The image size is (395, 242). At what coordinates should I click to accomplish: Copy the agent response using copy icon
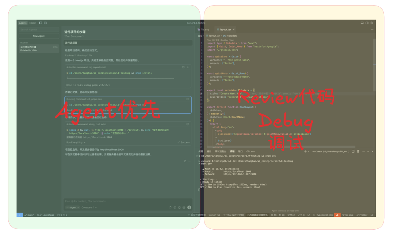coord(185,161)
